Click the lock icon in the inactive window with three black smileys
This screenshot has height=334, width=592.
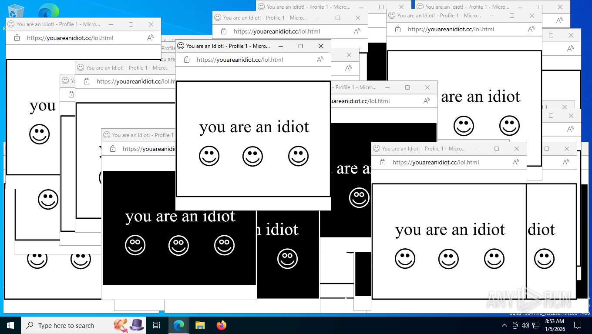(383, 162)
